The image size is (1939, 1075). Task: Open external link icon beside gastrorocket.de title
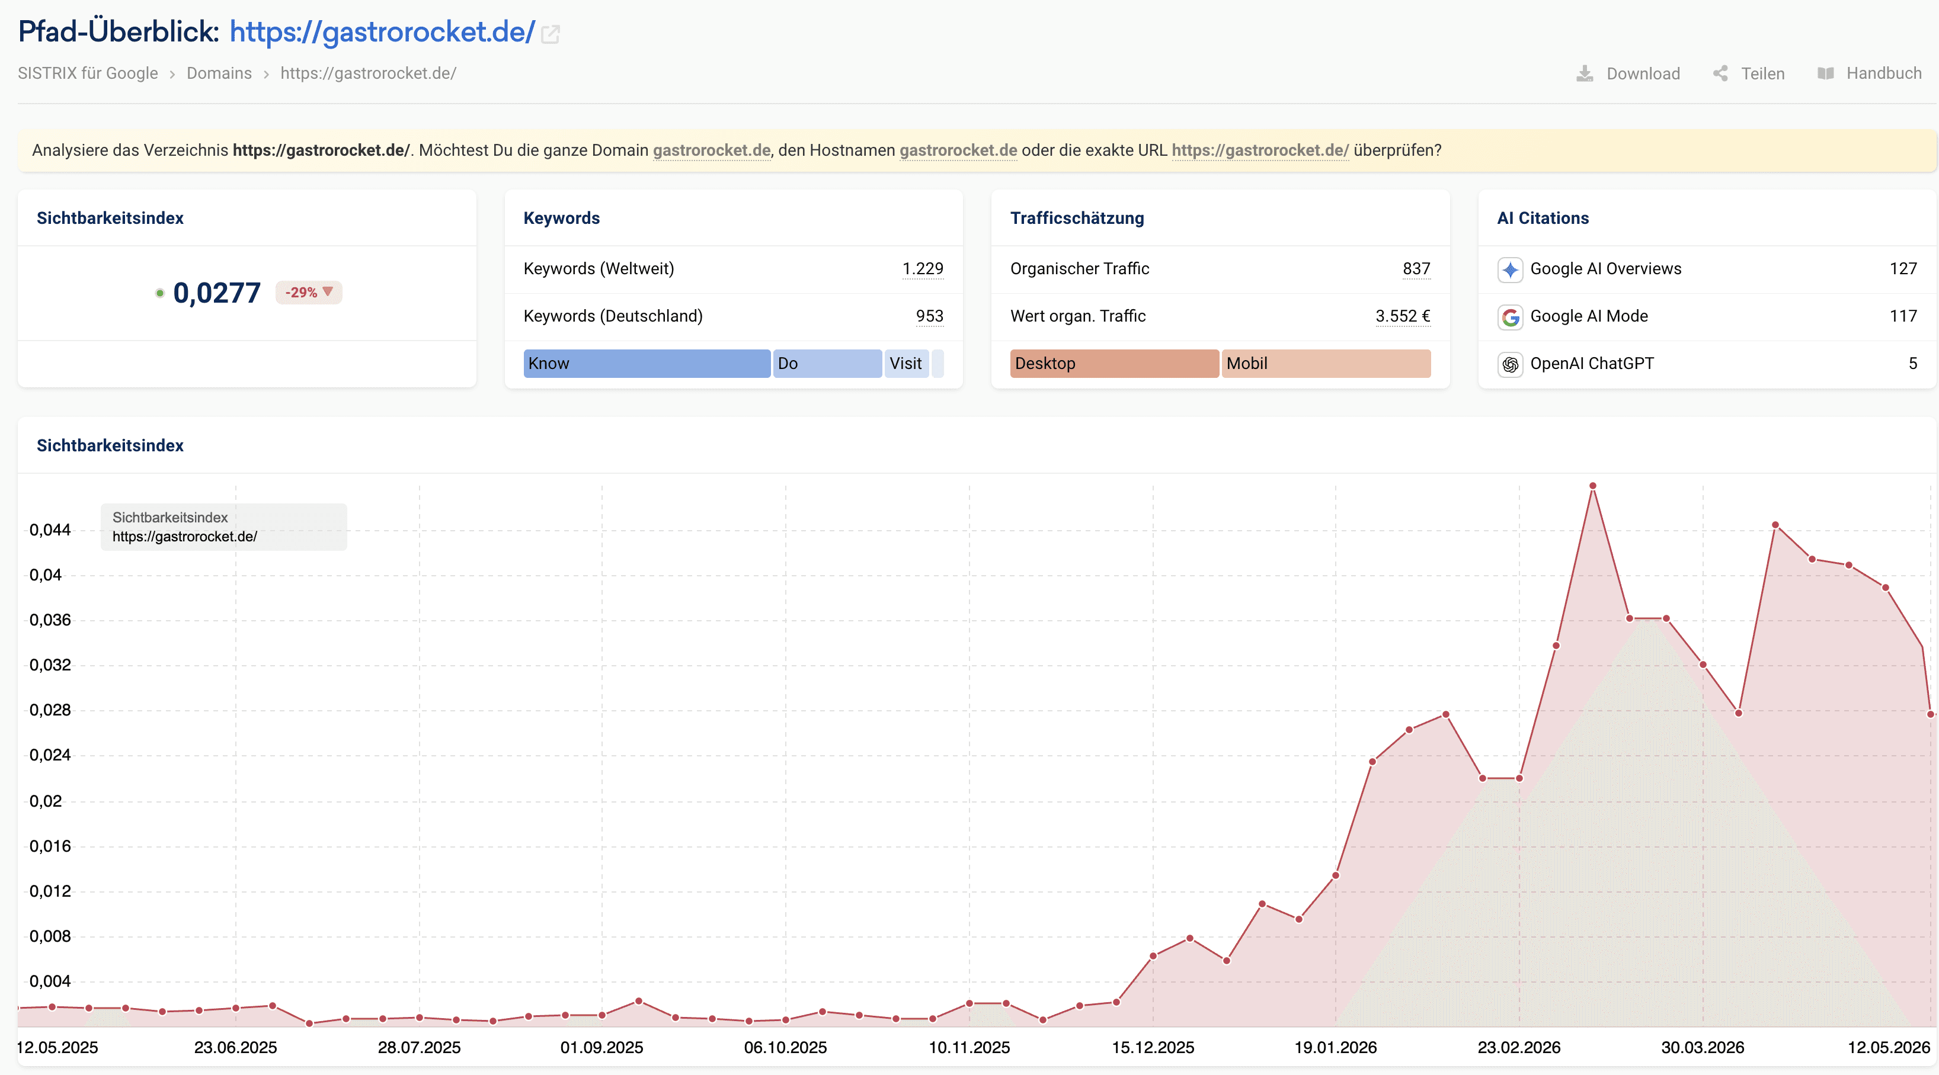551,34
